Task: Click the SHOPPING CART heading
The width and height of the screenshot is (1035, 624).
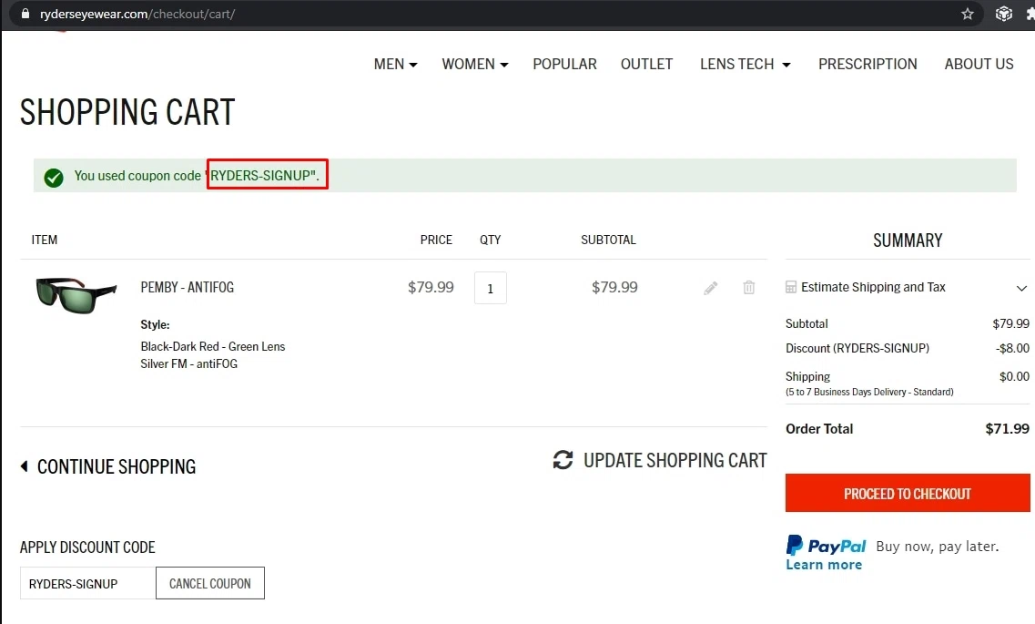Action: click(x=127, y=112)
